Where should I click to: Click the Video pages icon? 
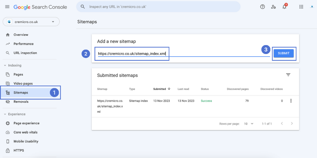tap(8, 84)
